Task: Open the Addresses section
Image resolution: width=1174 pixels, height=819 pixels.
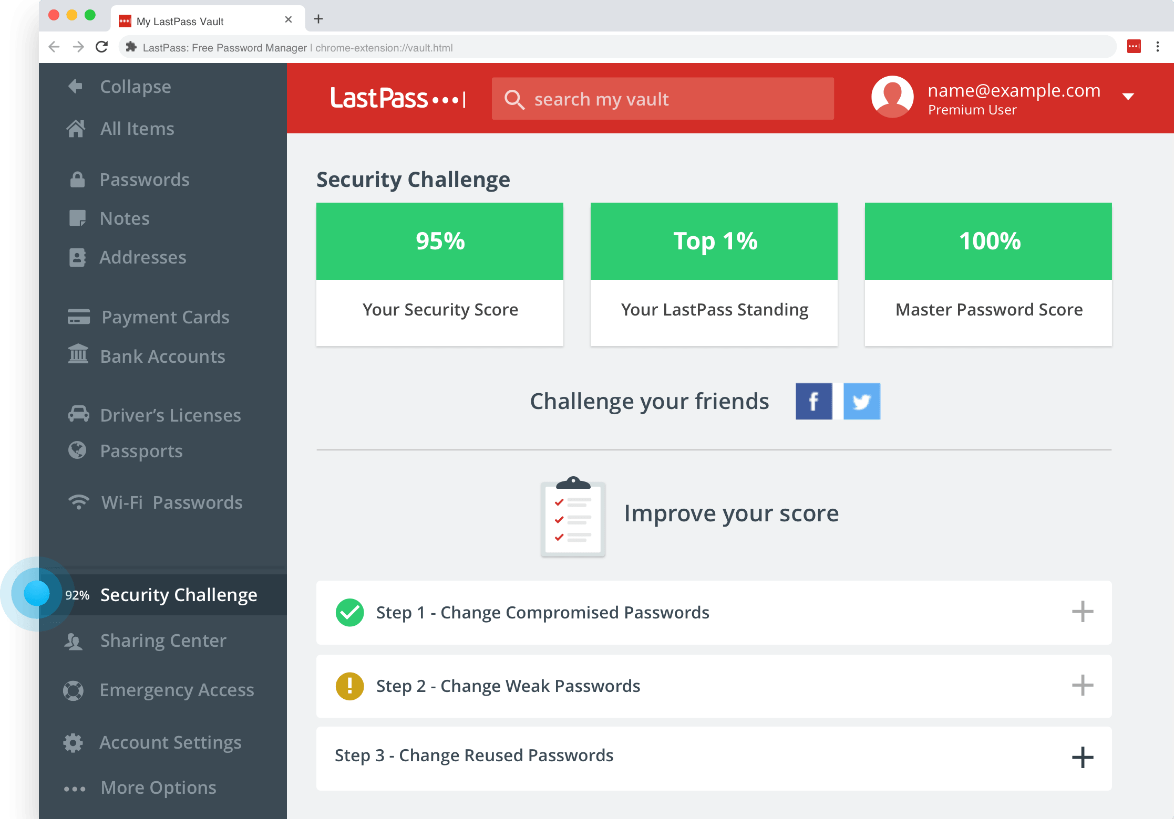Action: 142,257
